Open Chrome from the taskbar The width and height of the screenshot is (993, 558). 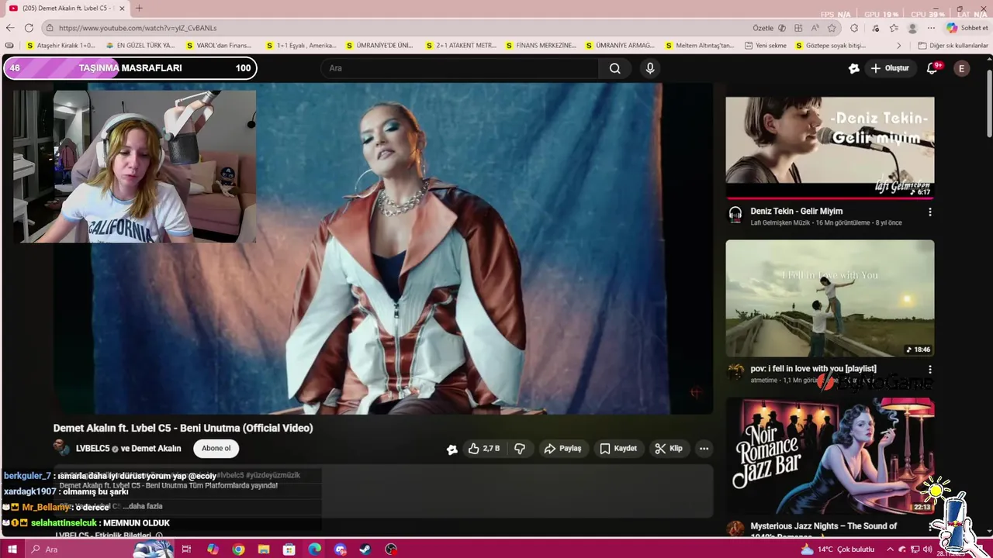point(238,549)
